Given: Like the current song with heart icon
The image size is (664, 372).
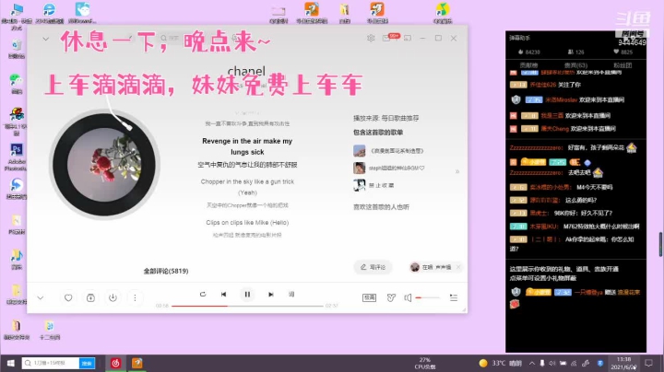Looking at the screenshot, I should tap(68, 297).
